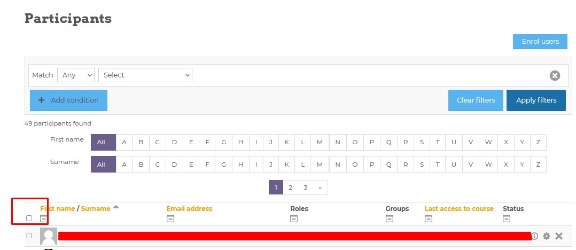Image resolution: width=576 pixels, height=250 pixels.
Task: Hide the Email address column
Action: tap(170, 218)
